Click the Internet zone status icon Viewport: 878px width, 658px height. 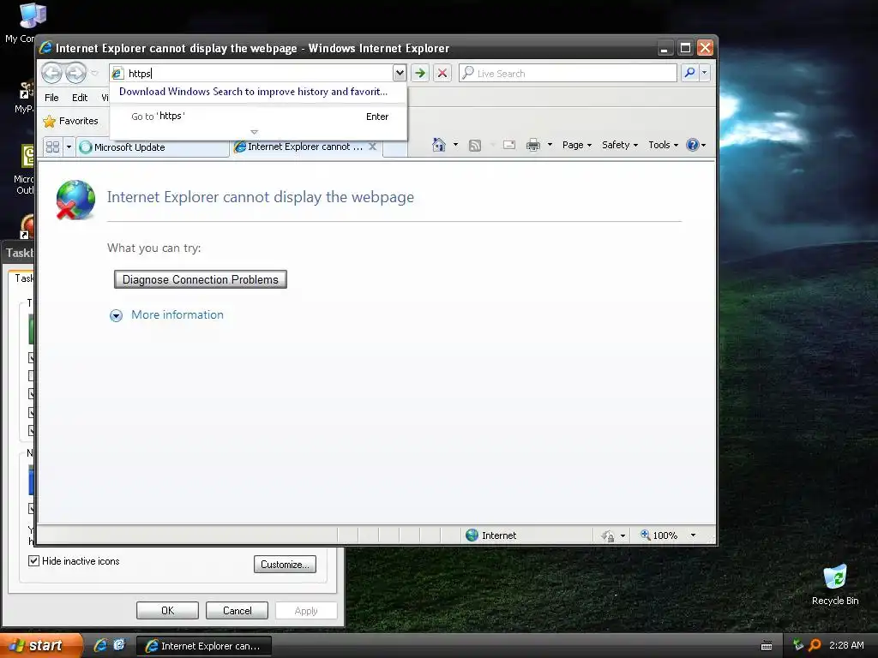pos(472,535)
